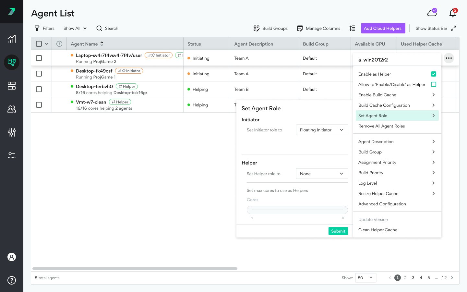This screenshot has height=292, width=467.
Task: Click the Manage Columns icon
Action: [300, 28]
